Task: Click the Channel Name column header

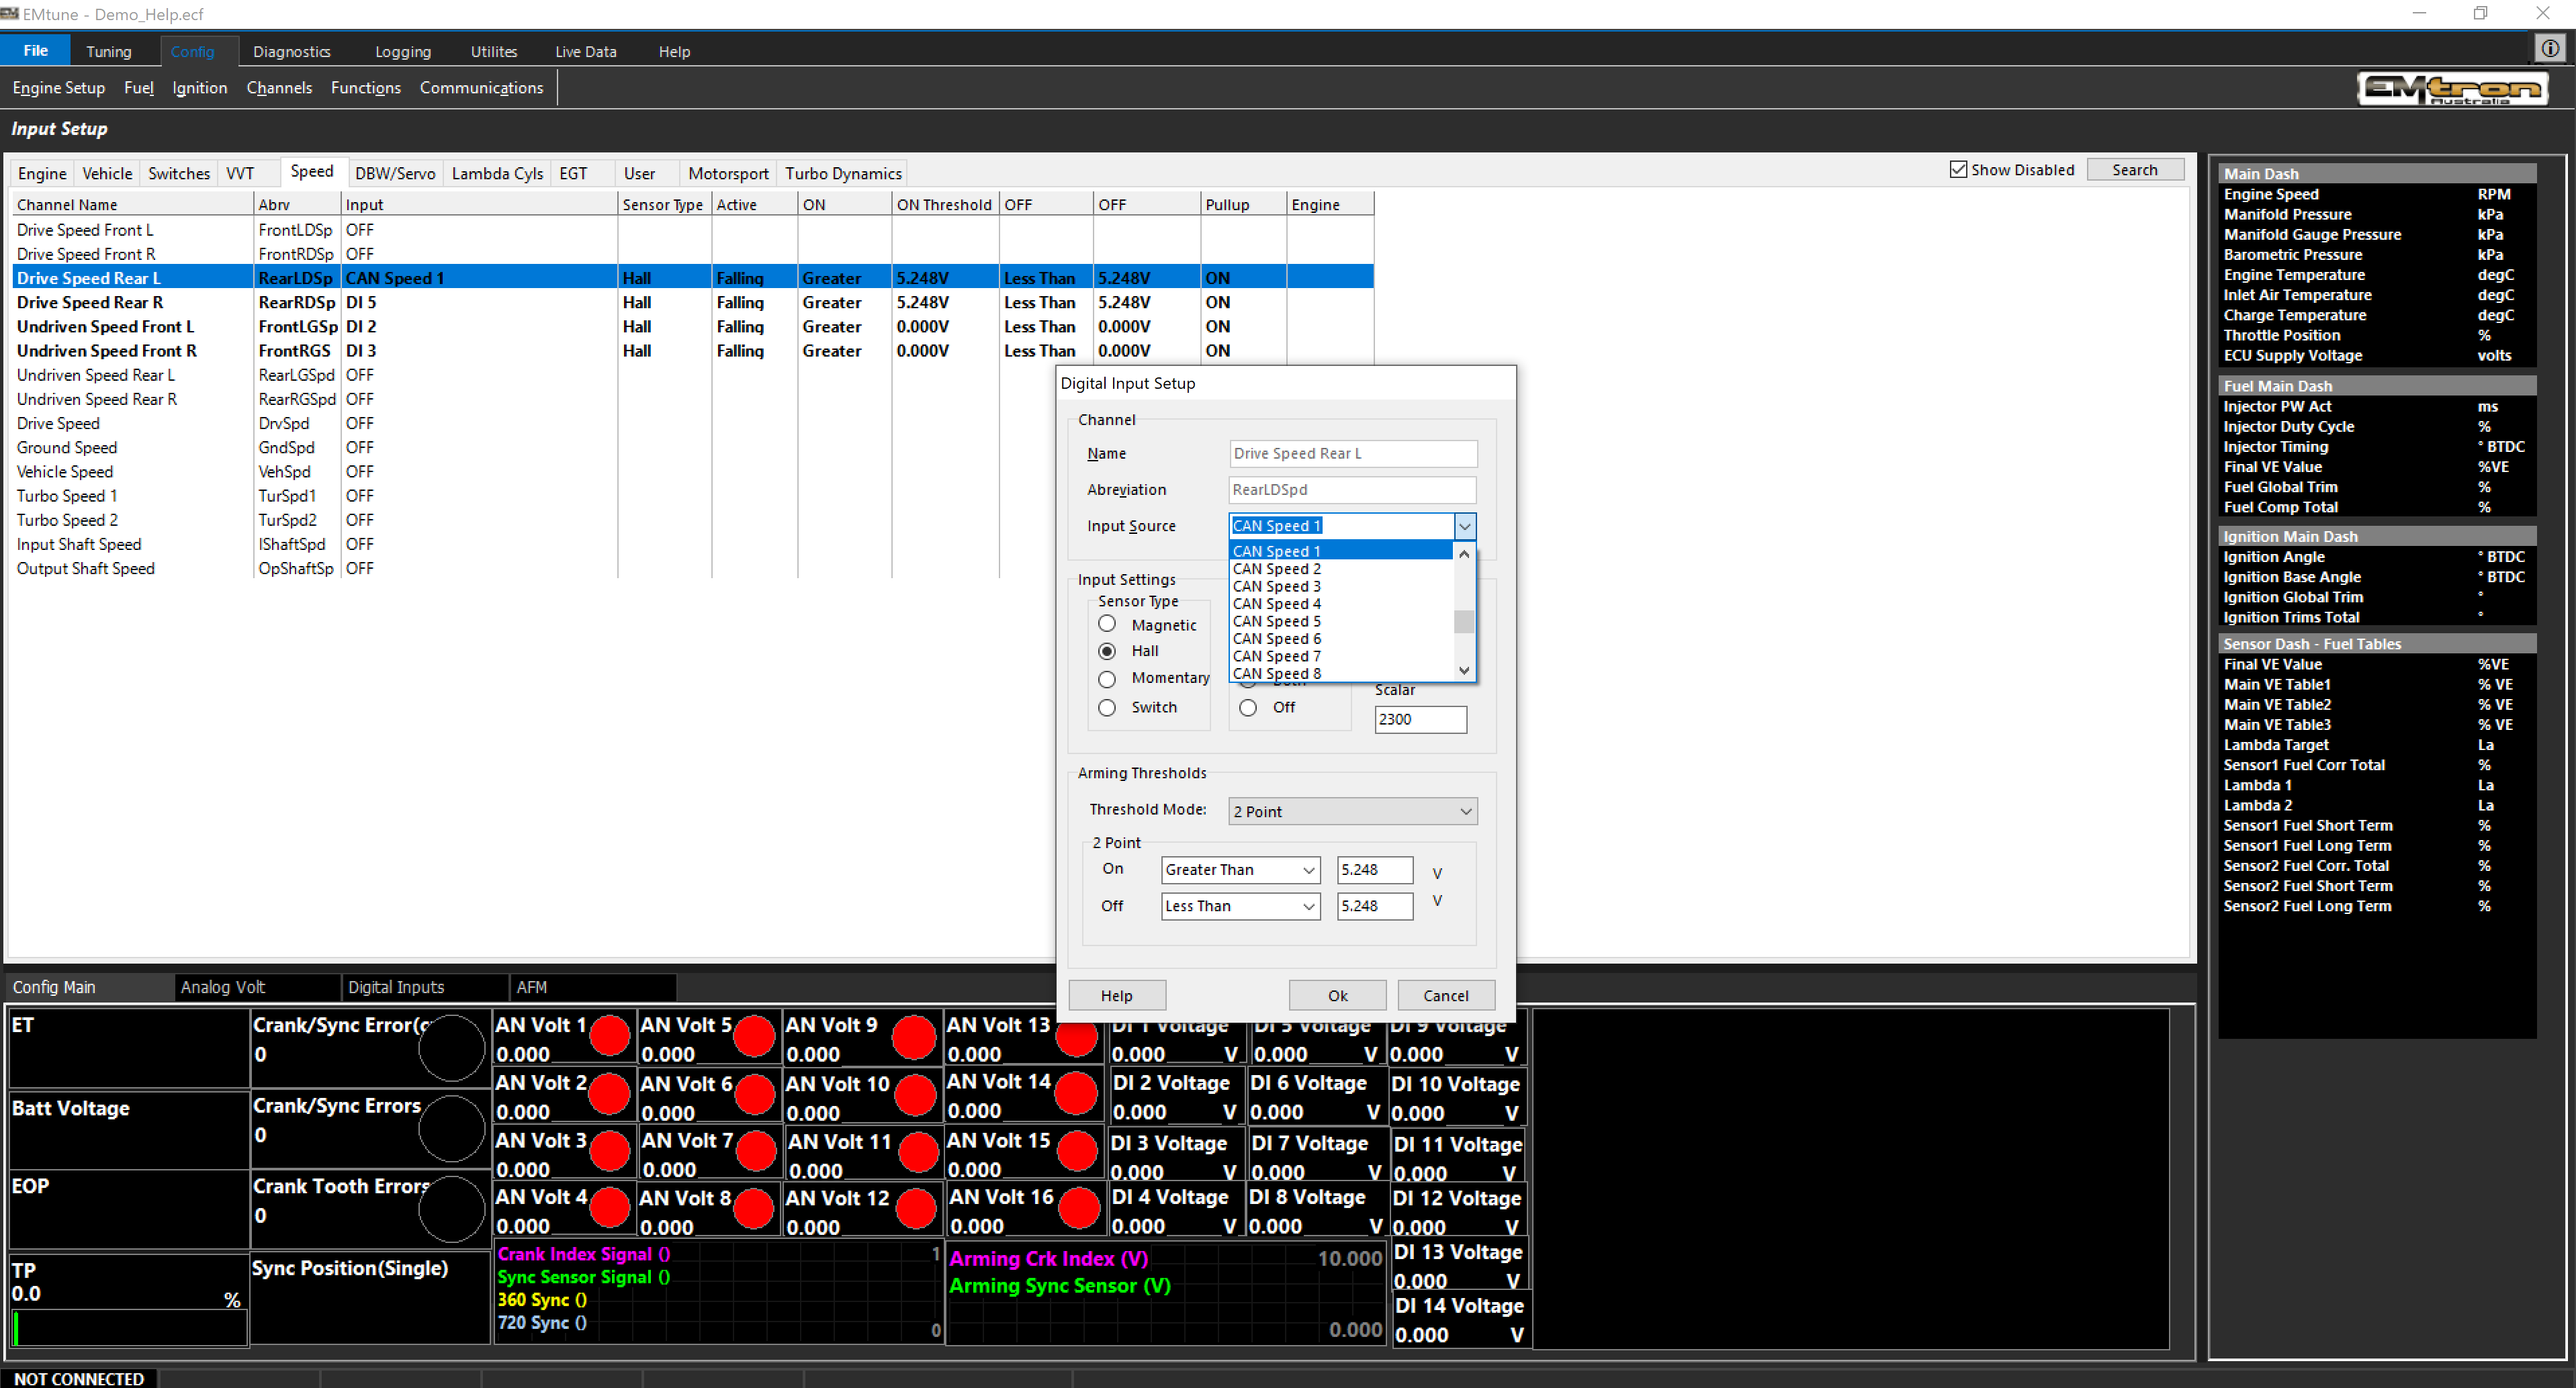Action: [132, 204]
